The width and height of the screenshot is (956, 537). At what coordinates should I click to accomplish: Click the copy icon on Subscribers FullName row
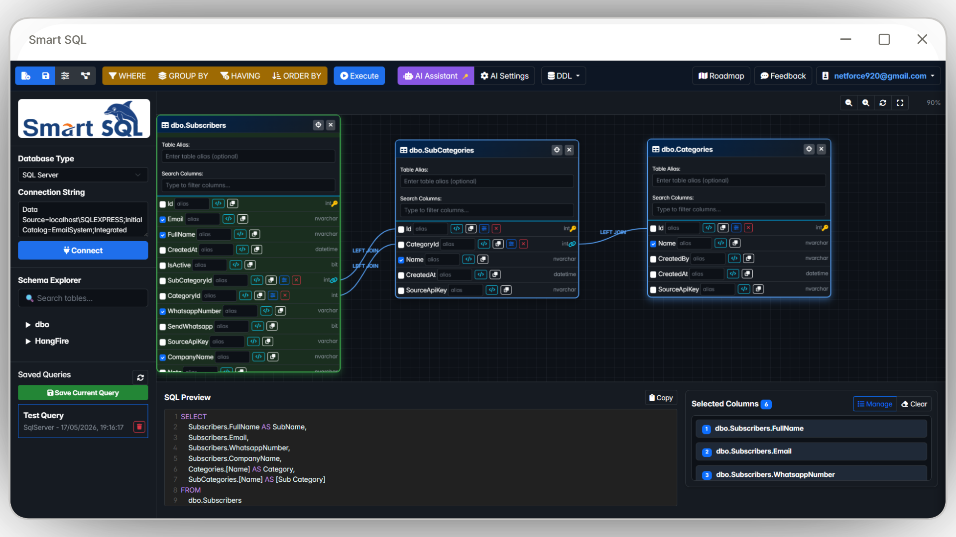tap(254, 234)
